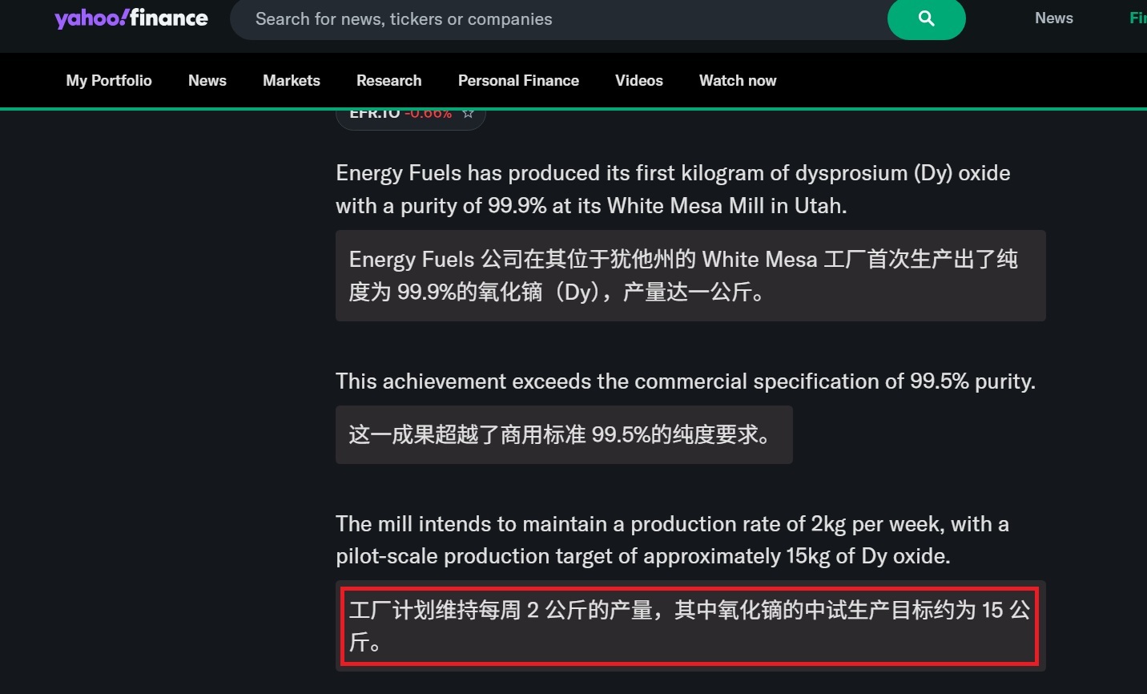Open the Videos section
The height and width of the screenshot is (694, 1147).
coord(639,80)
